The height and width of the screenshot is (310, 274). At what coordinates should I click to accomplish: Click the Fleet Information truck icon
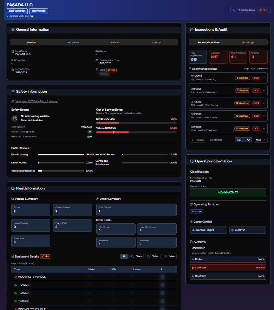13,188
